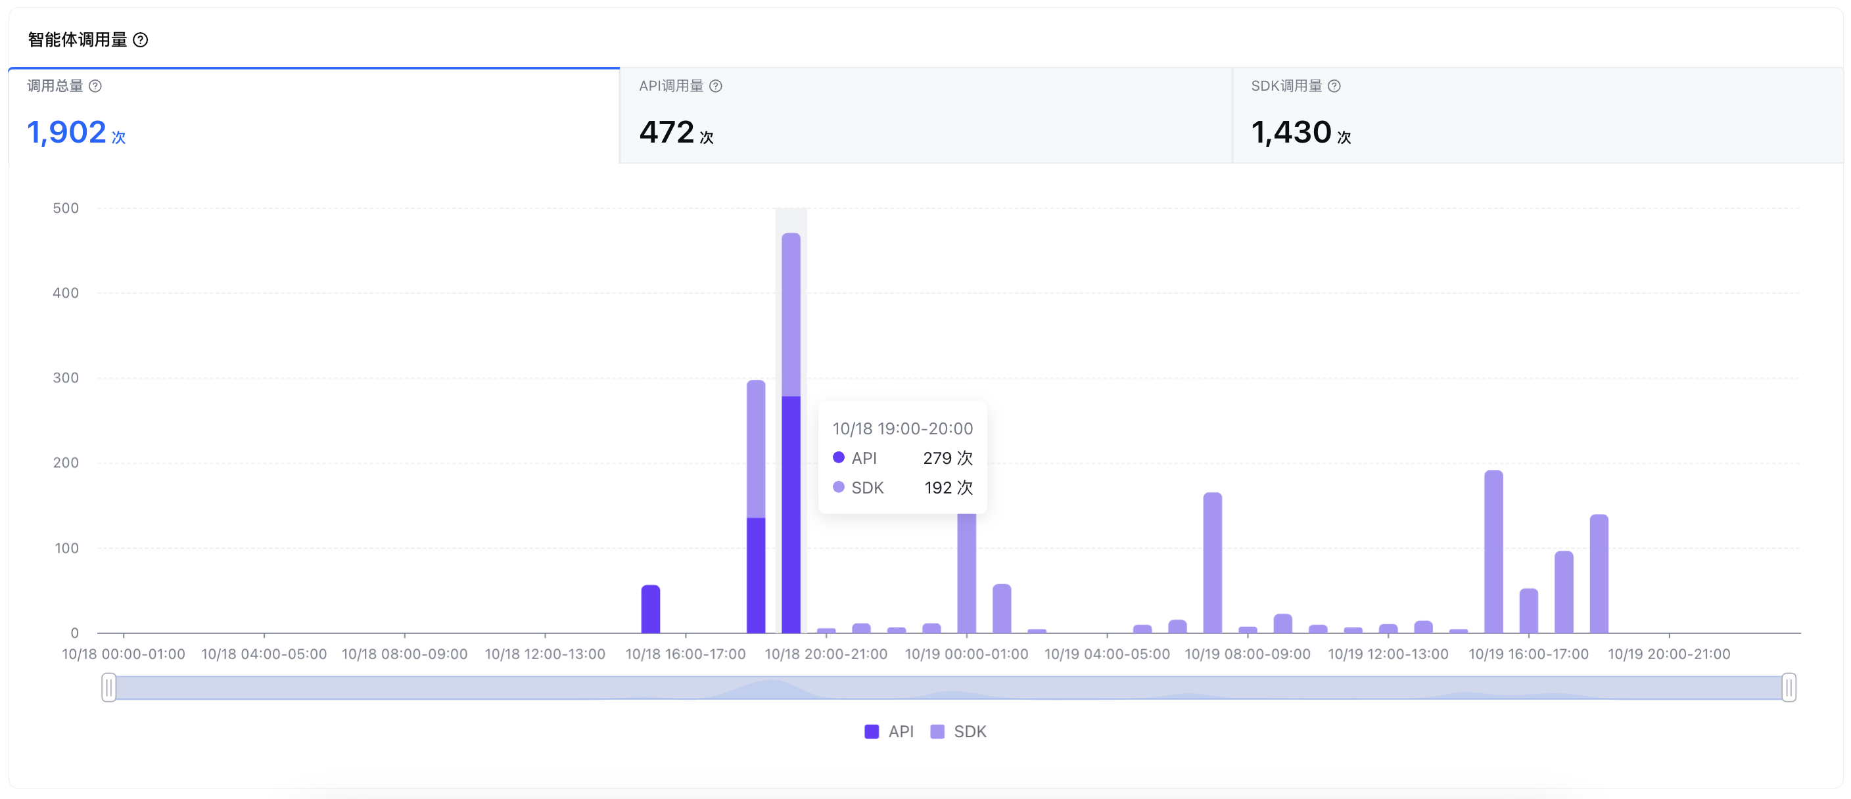The width and height of the screenshot is (1851, 799).
Task: Click the middle of the time range slider
Action: (x=949, y=688)
